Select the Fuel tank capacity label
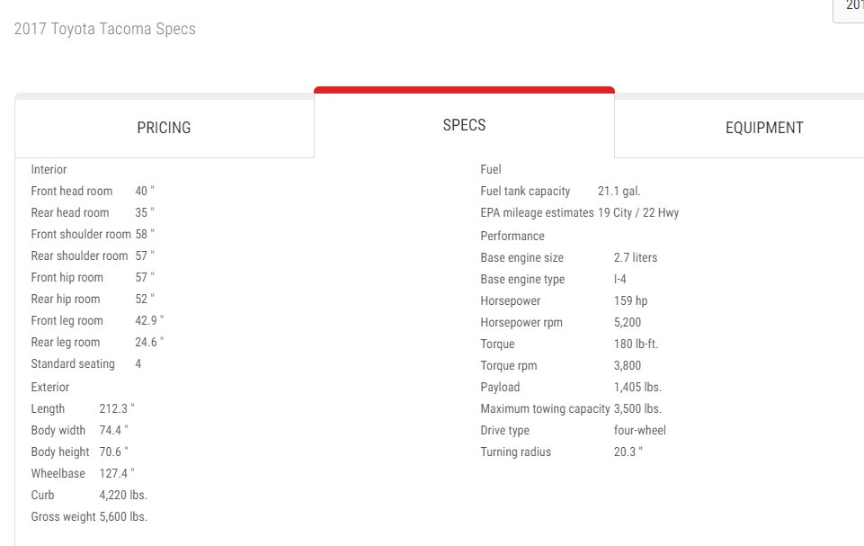Image resolution: width=864 pixels, height=546 pixels. point(525,192)
